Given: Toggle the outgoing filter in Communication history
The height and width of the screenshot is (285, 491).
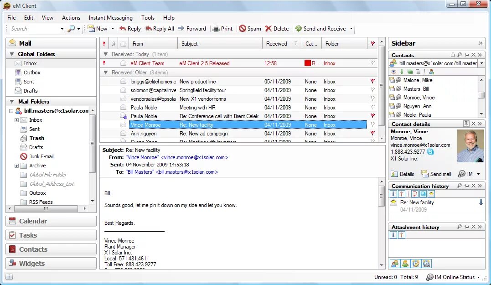Looking at the screenshot, I should pyautogui.click(x=402, y=194).
